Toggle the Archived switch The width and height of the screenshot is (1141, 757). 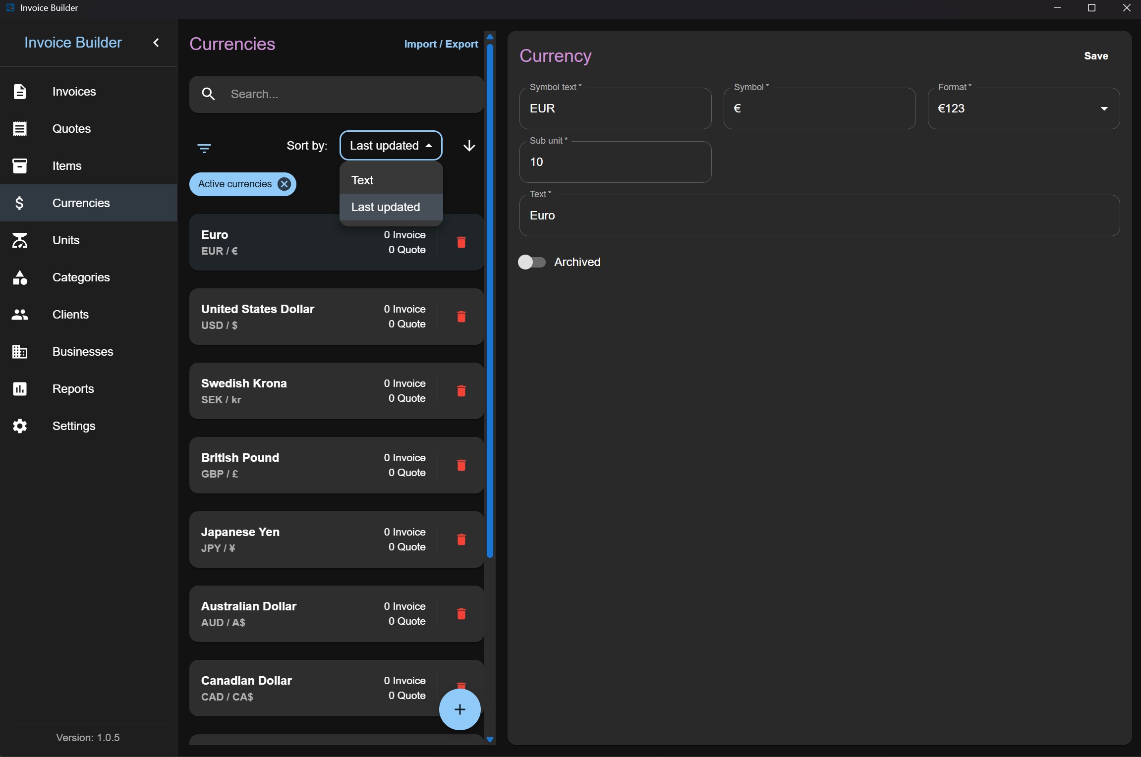click(531, 262)
